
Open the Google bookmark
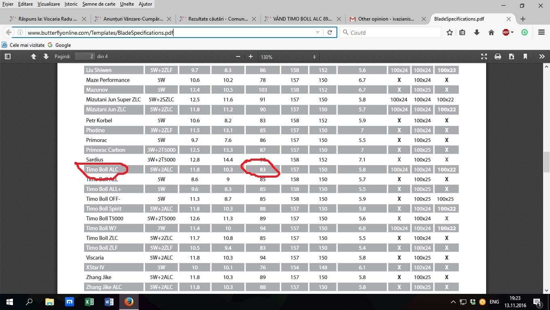pos(59,45)
